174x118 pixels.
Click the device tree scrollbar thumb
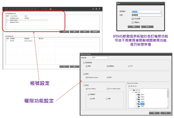coord(168,94)
